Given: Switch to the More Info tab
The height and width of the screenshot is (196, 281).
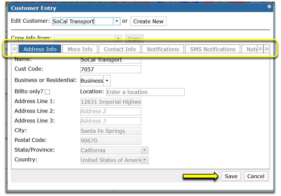Looking at the screenshot, I should pyautogui.click(x=80, y=49).
